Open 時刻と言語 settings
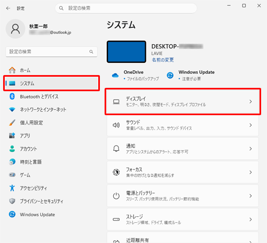267x243 pixels. pos(51,162)
